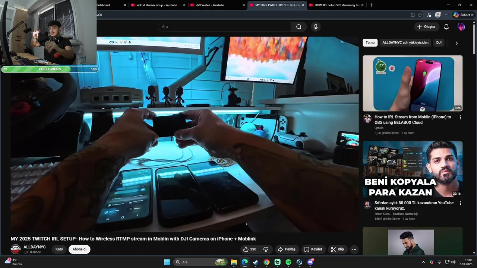This screenshot has height=268, width=477.
Task: Open a new browser tab with plus
Action: click(x=371, y=5)
